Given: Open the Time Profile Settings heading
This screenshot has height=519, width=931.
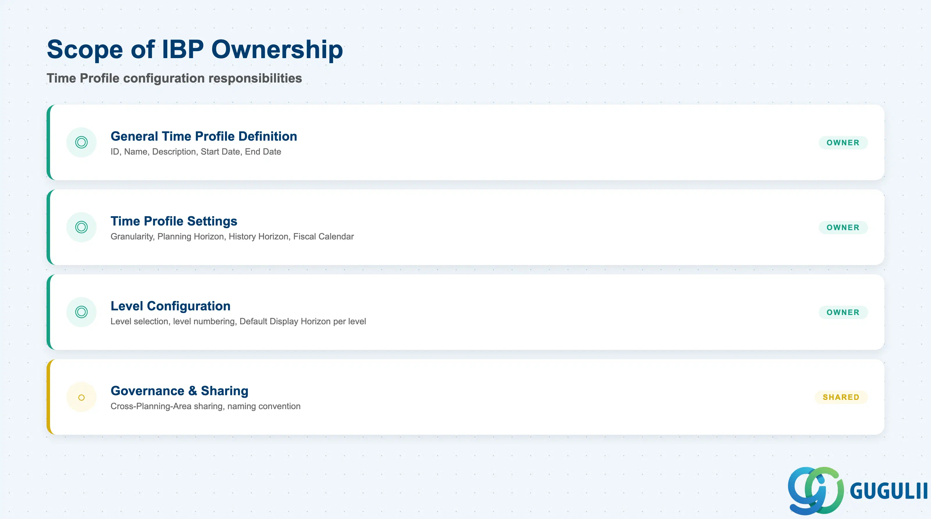Looking at the screenshot, I should (x=174, y=221).
